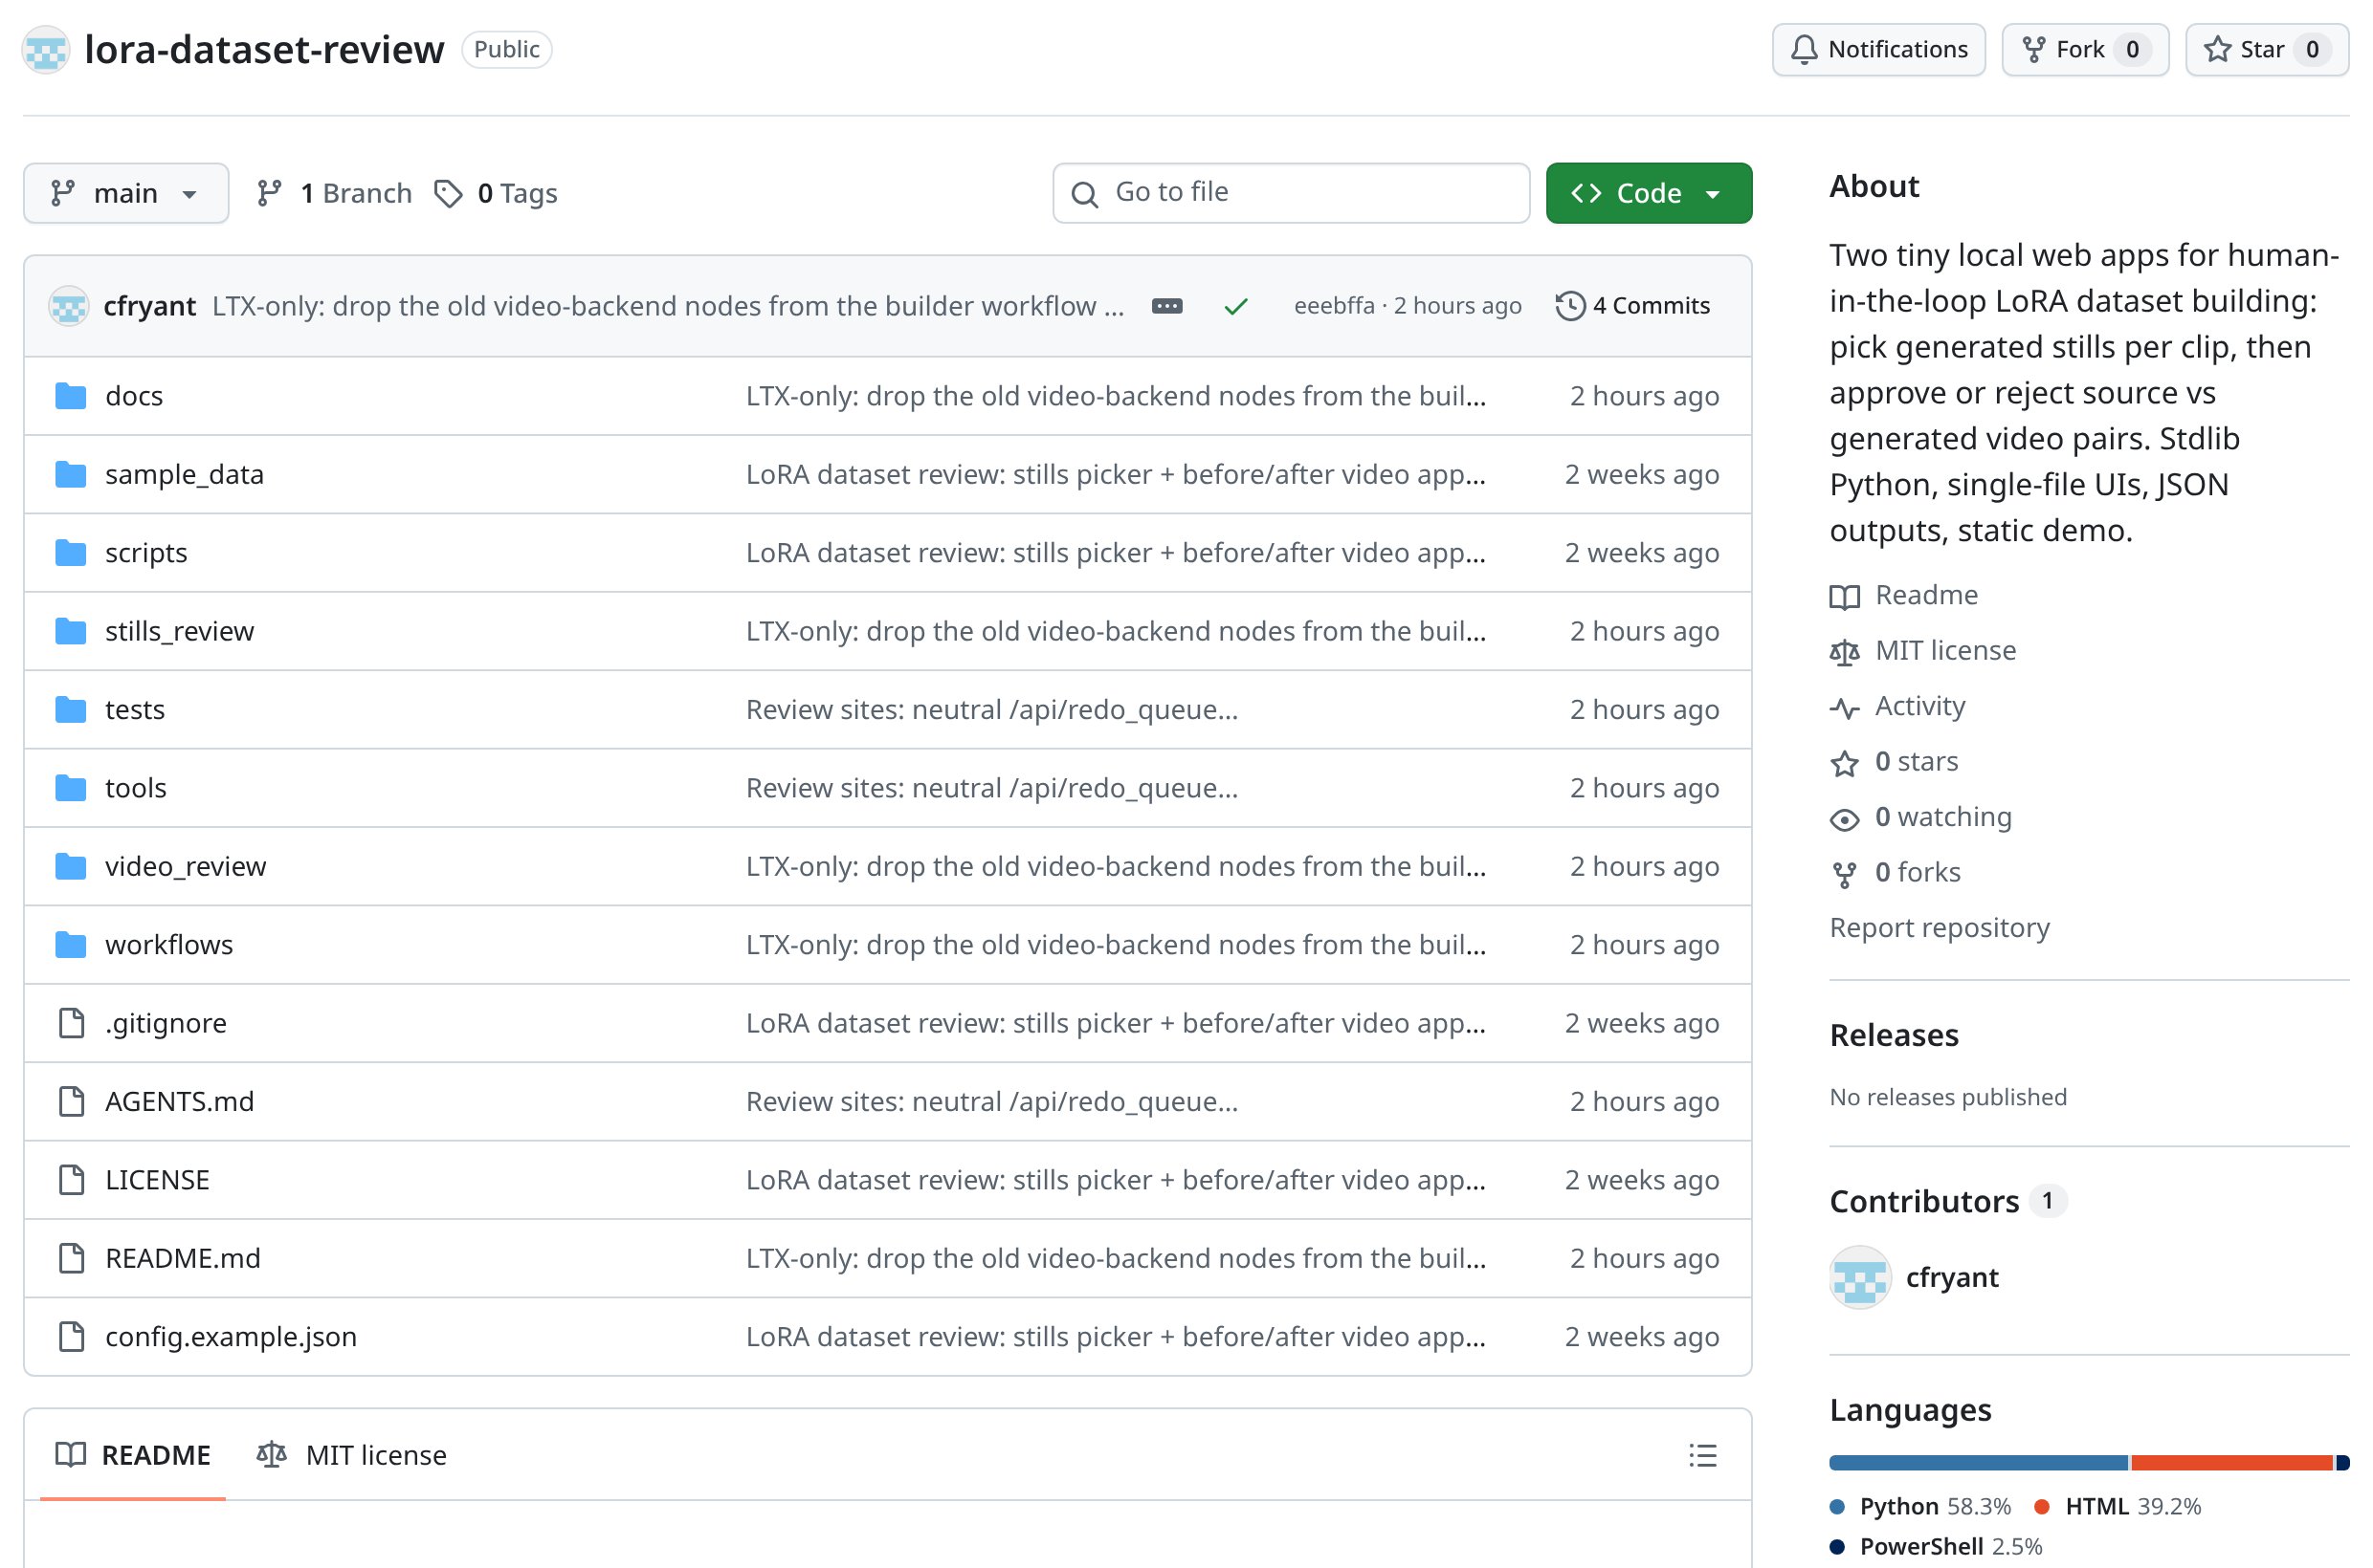Open the workflows folder
Viewport: 2373px width, 1568px height.
[x=168, y=945]
